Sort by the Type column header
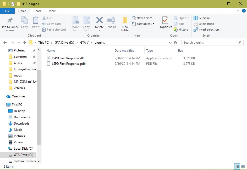 point(149,51)
